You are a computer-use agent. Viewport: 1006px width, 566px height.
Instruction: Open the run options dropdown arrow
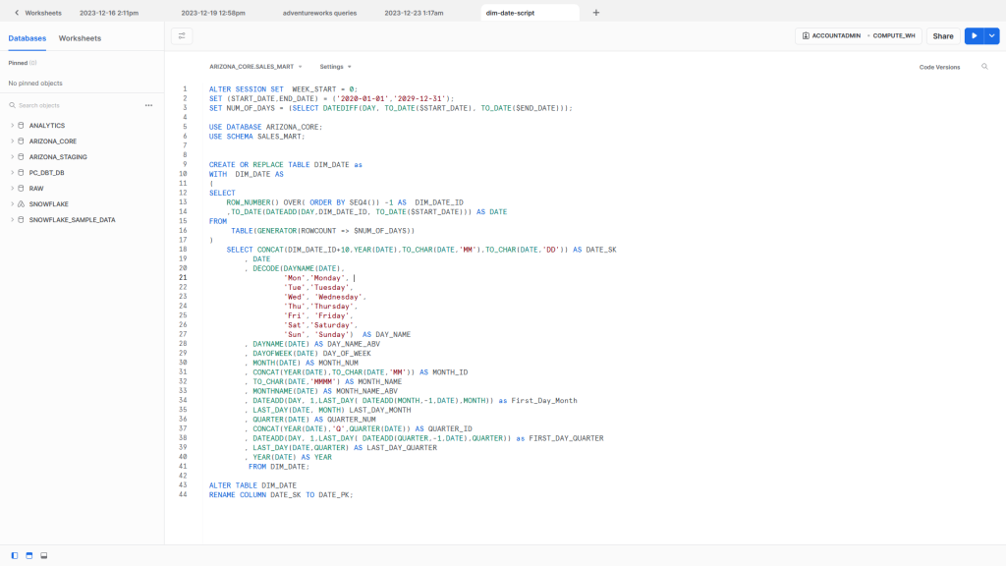click(991, 35)
